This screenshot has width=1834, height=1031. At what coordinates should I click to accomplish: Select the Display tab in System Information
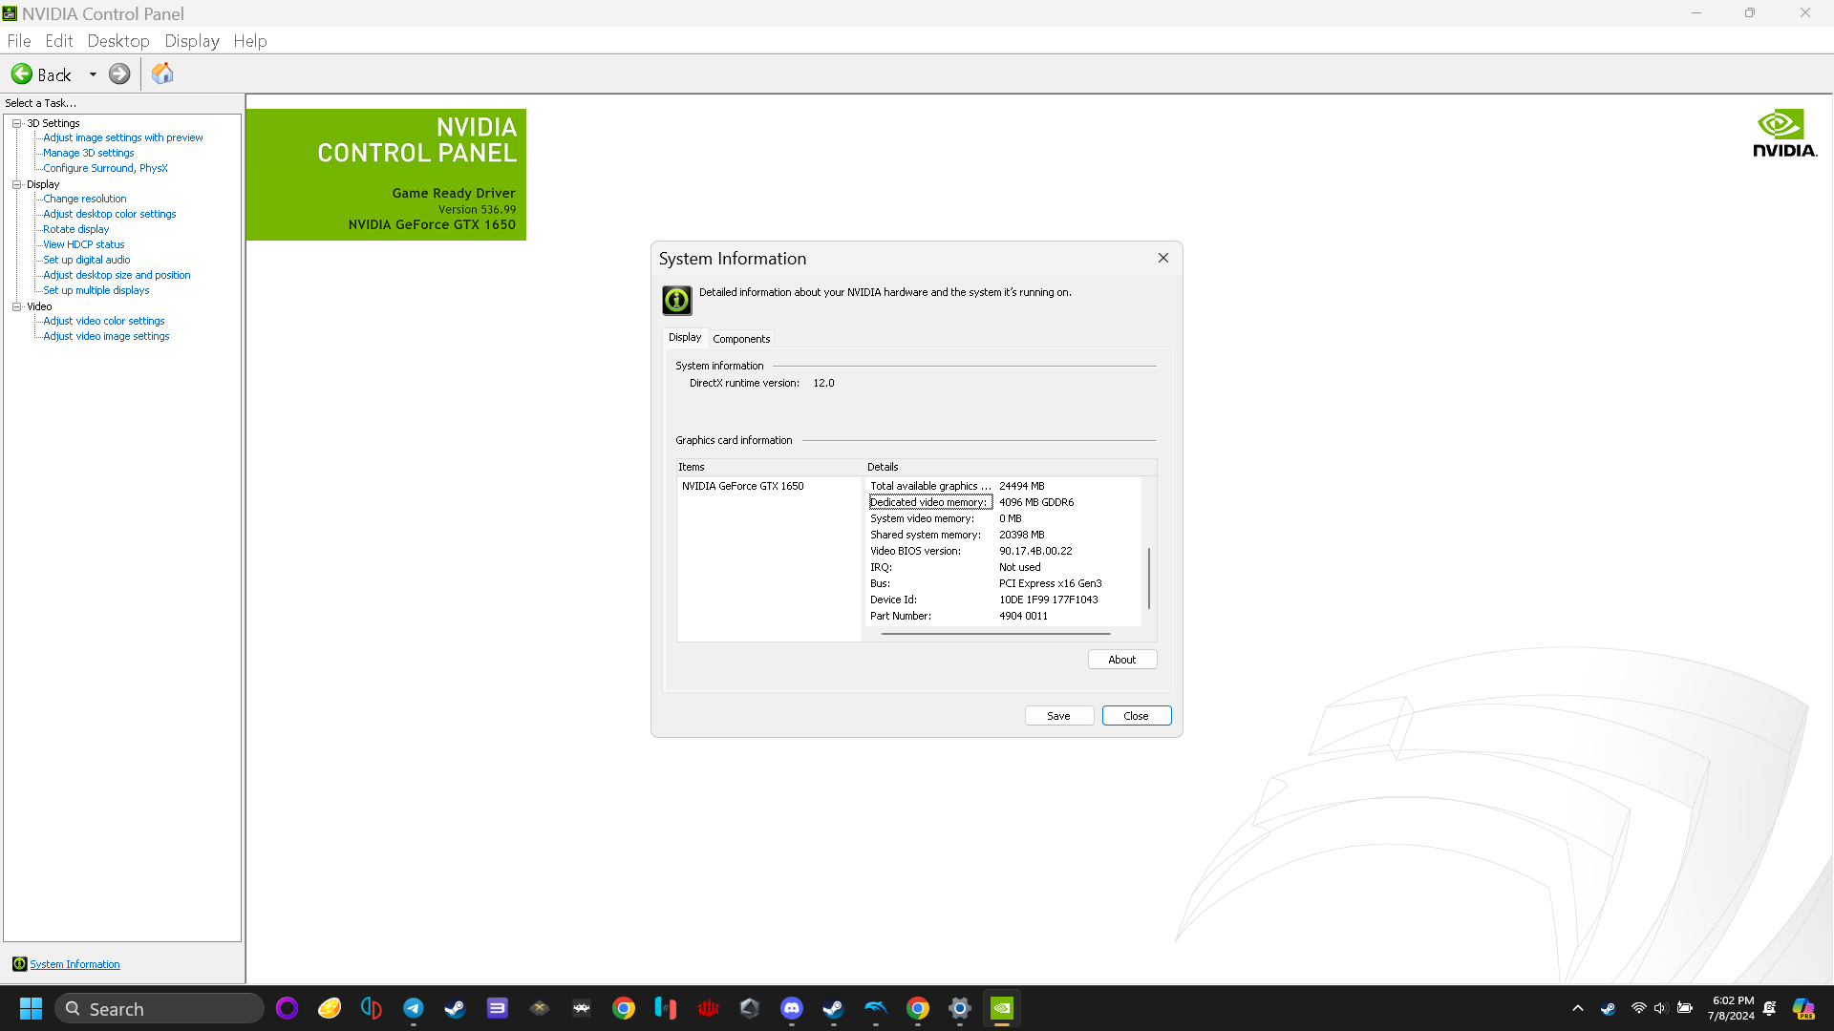click(x=685, y=337)
